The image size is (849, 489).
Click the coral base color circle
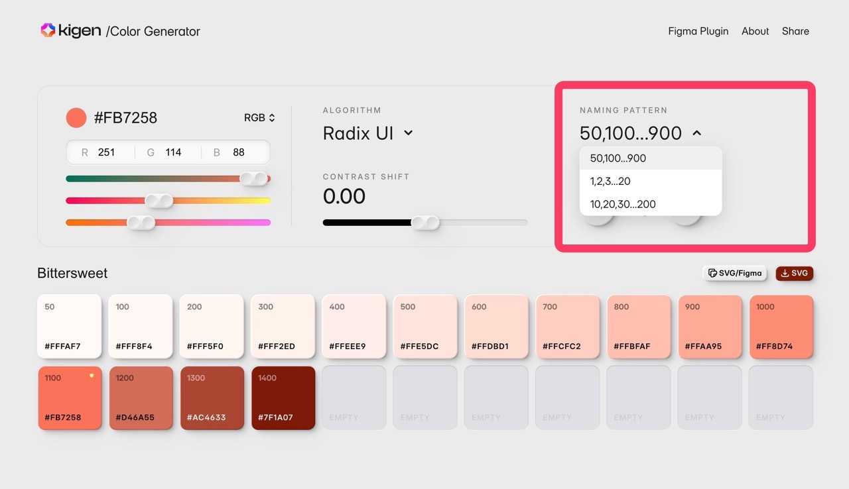(x=76, y=118)
